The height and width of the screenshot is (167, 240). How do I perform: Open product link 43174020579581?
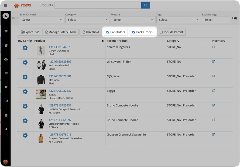[60, 76]
